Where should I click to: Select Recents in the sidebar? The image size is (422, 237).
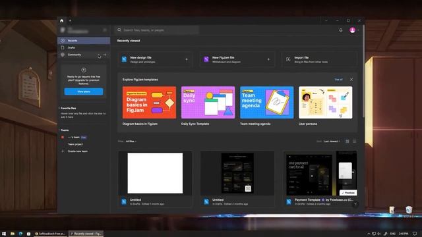84,41
